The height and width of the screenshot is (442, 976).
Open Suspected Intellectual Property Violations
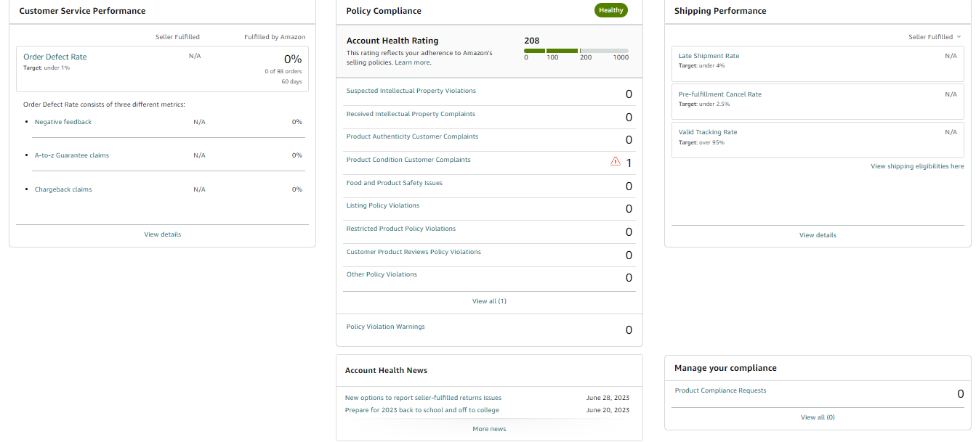point(411,91)
